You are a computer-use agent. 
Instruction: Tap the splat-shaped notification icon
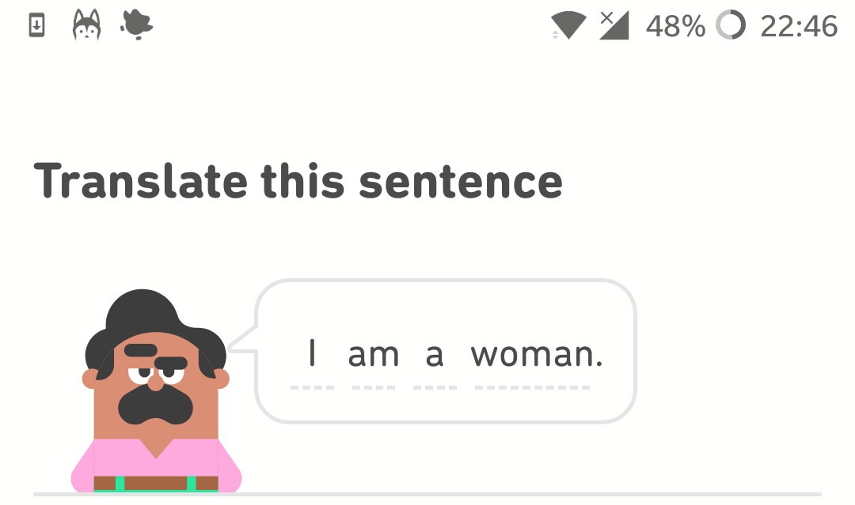[x=136, y=25]
